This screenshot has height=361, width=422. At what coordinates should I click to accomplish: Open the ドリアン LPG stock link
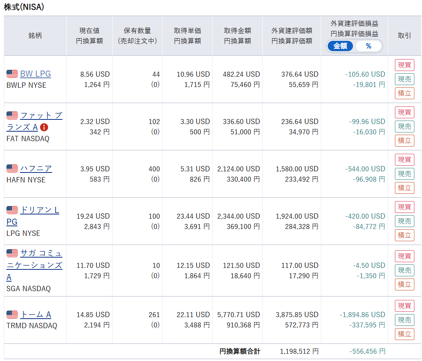pyautogui.click(x=33, y=216)
